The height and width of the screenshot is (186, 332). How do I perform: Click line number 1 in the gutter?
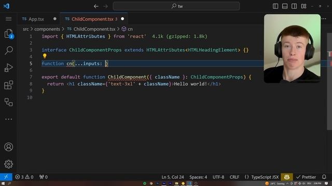tap(31, 36)
